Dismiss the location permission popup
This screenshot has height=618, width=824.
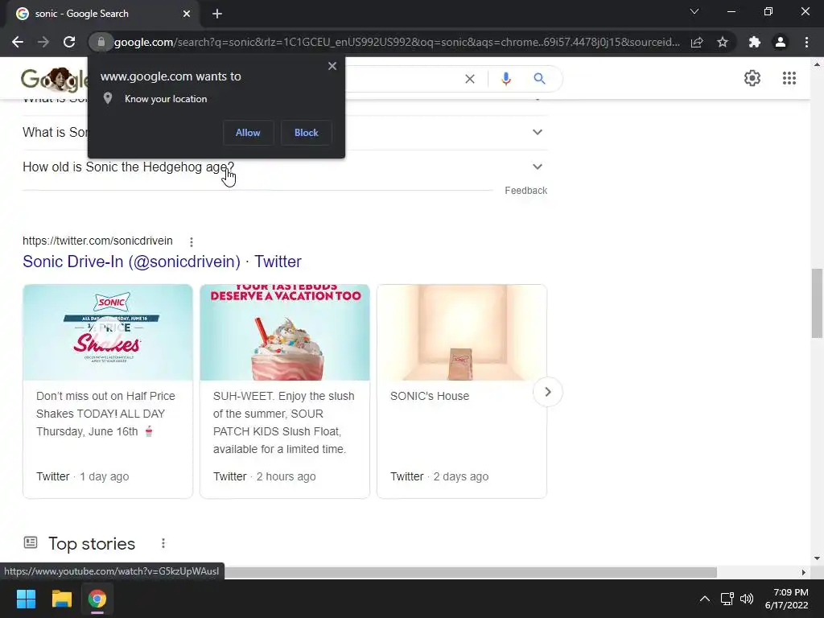[332, 66]
